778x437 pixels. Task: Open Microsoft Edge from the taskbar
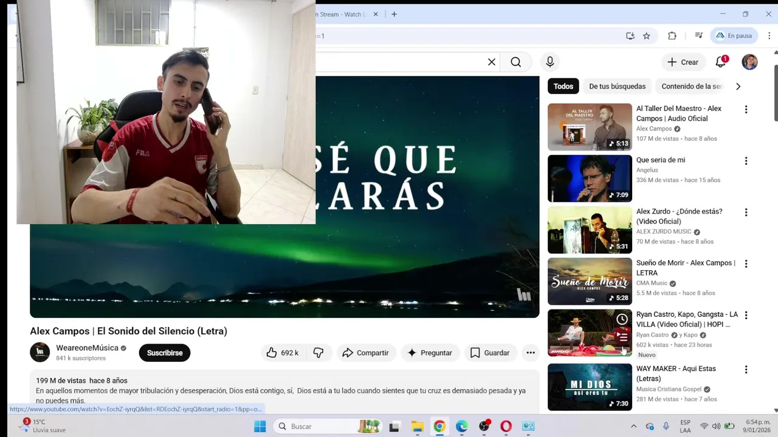point(462,426)
